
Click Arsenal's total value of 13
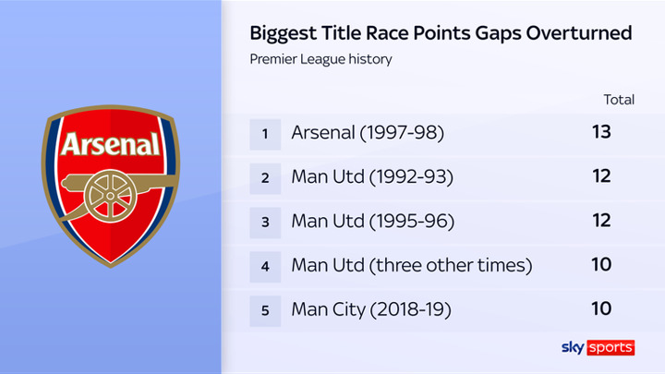coord(602,133)
